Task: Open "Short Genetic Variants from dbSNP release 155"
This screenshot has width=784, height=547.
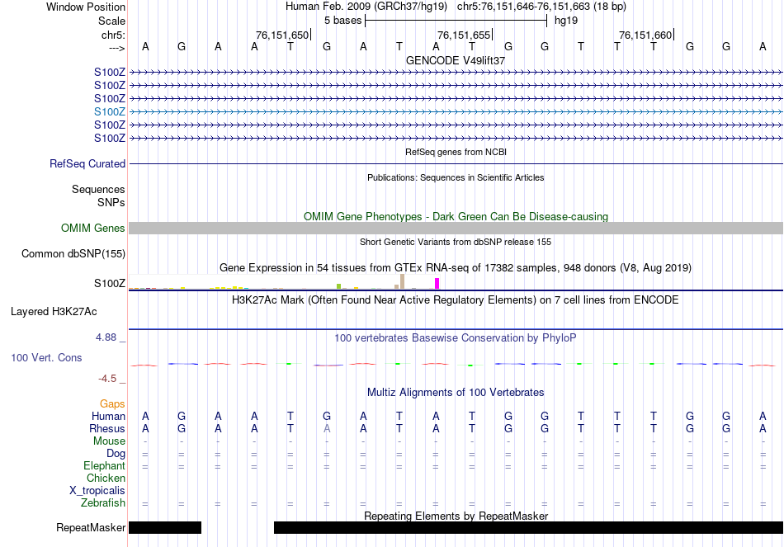Action: 456,242
